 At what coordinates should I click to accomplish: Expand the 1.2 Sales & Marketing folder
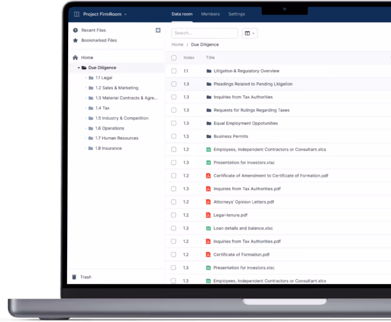pyautogui.click(x=86, y=88)
